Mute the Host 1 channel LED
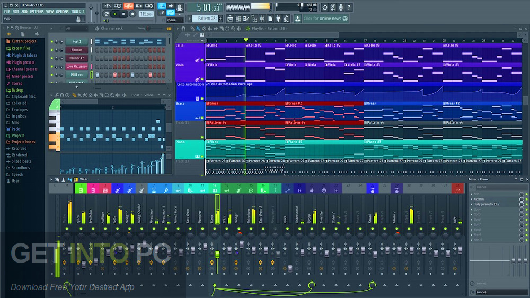The width and height of the screenshot is (530, 298). pos(52,41)
